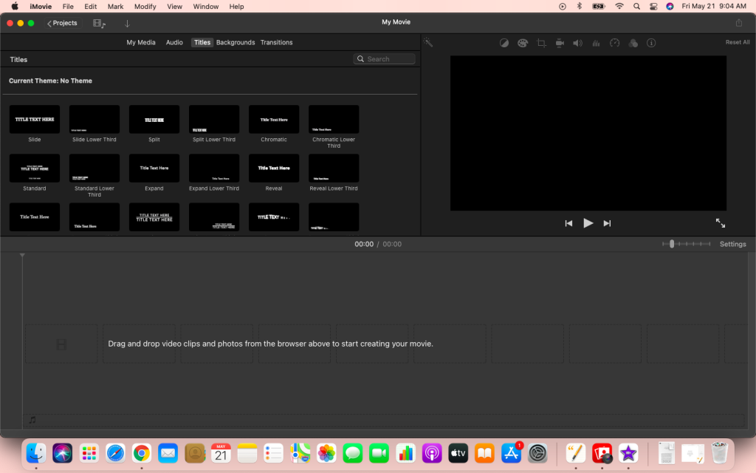
Task: Open Finder from the Dock
Action: [36, 453]
